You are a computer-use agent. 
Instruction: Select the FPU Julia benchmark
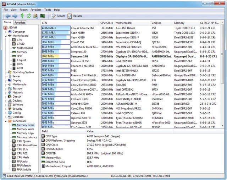coord(20,162)
